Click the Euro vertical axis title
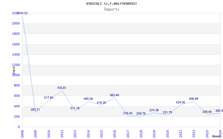This screenshot has width=223, height=139. pyautogui.click(x=14, y=70)
